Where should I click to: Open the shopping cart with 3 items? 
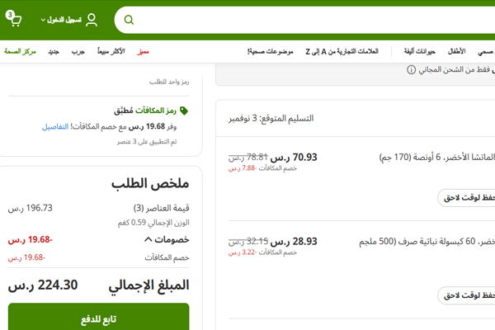(13, 19)
